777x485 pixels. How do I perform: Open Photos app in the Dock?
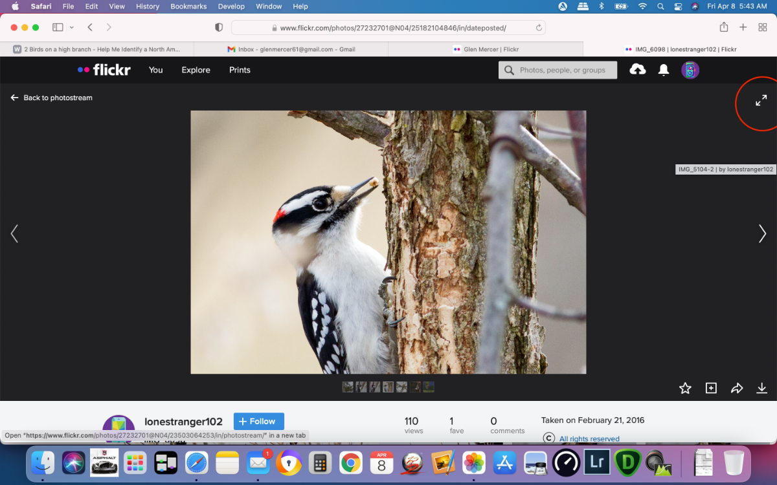pyautogui.click(x=474, y=463)
